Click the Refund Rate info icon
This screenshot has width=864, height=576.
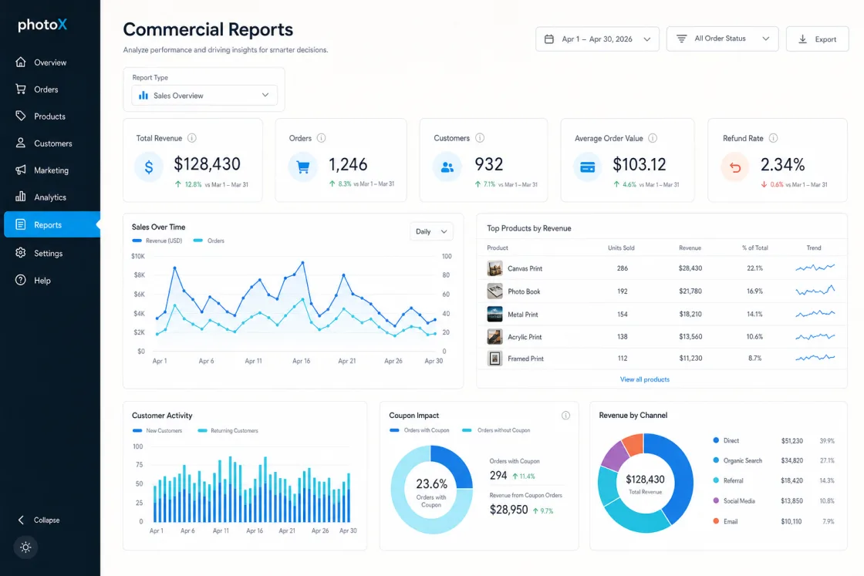click(x=773, y=138)
